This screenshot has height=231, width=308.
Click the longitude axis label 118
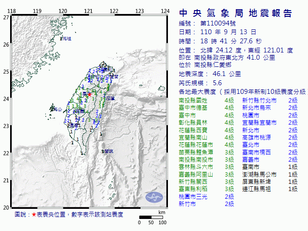tap(12, 11)
